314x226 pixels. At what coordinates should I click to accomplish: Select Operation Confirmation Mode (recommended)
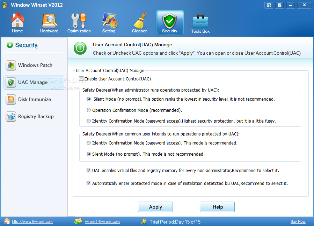(89, 110)
